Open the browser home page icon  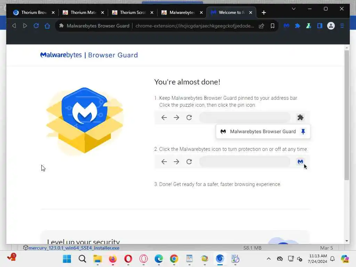point(47,26)
